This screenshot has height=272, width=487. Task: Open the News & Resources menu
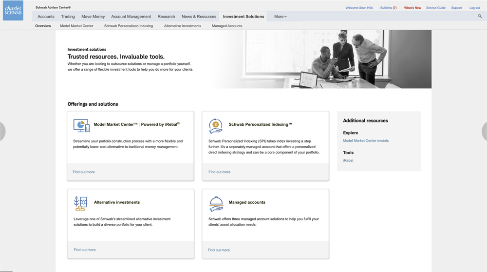[199, 17]
